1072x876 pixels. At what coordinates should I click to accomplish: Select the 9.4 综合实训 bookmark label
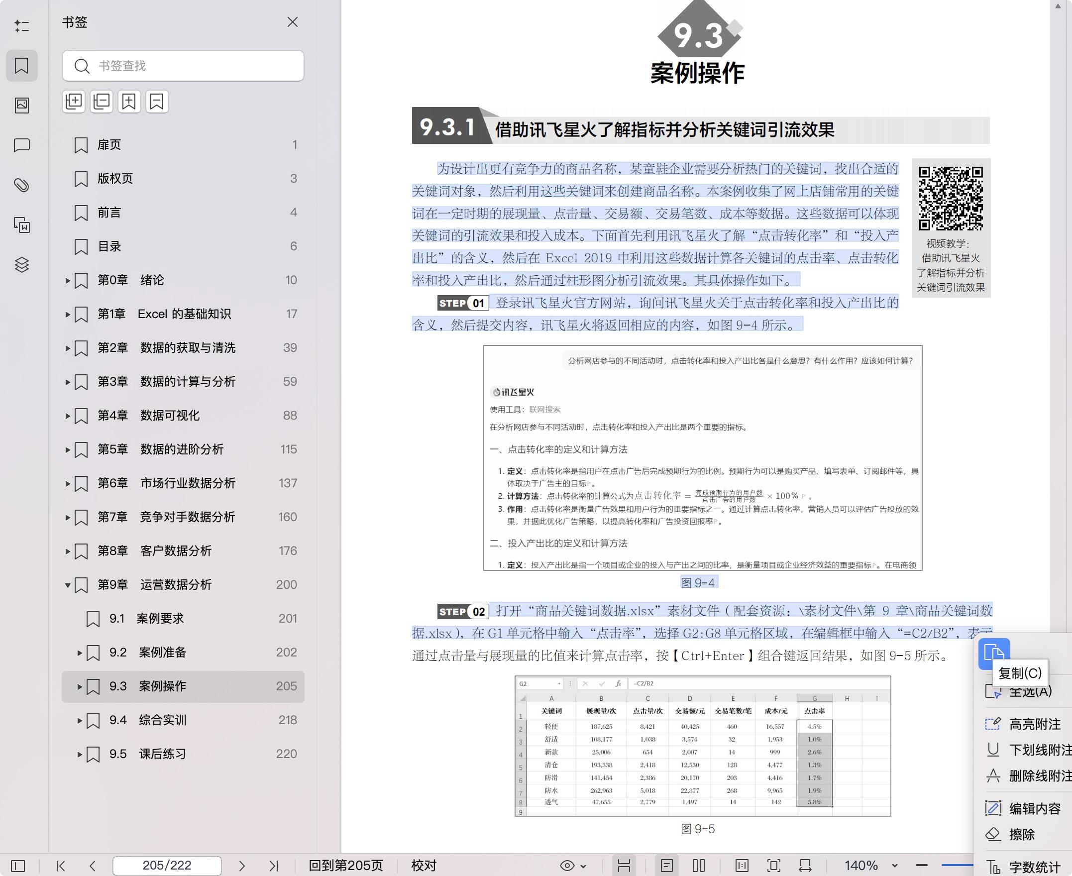pos(148,720)
